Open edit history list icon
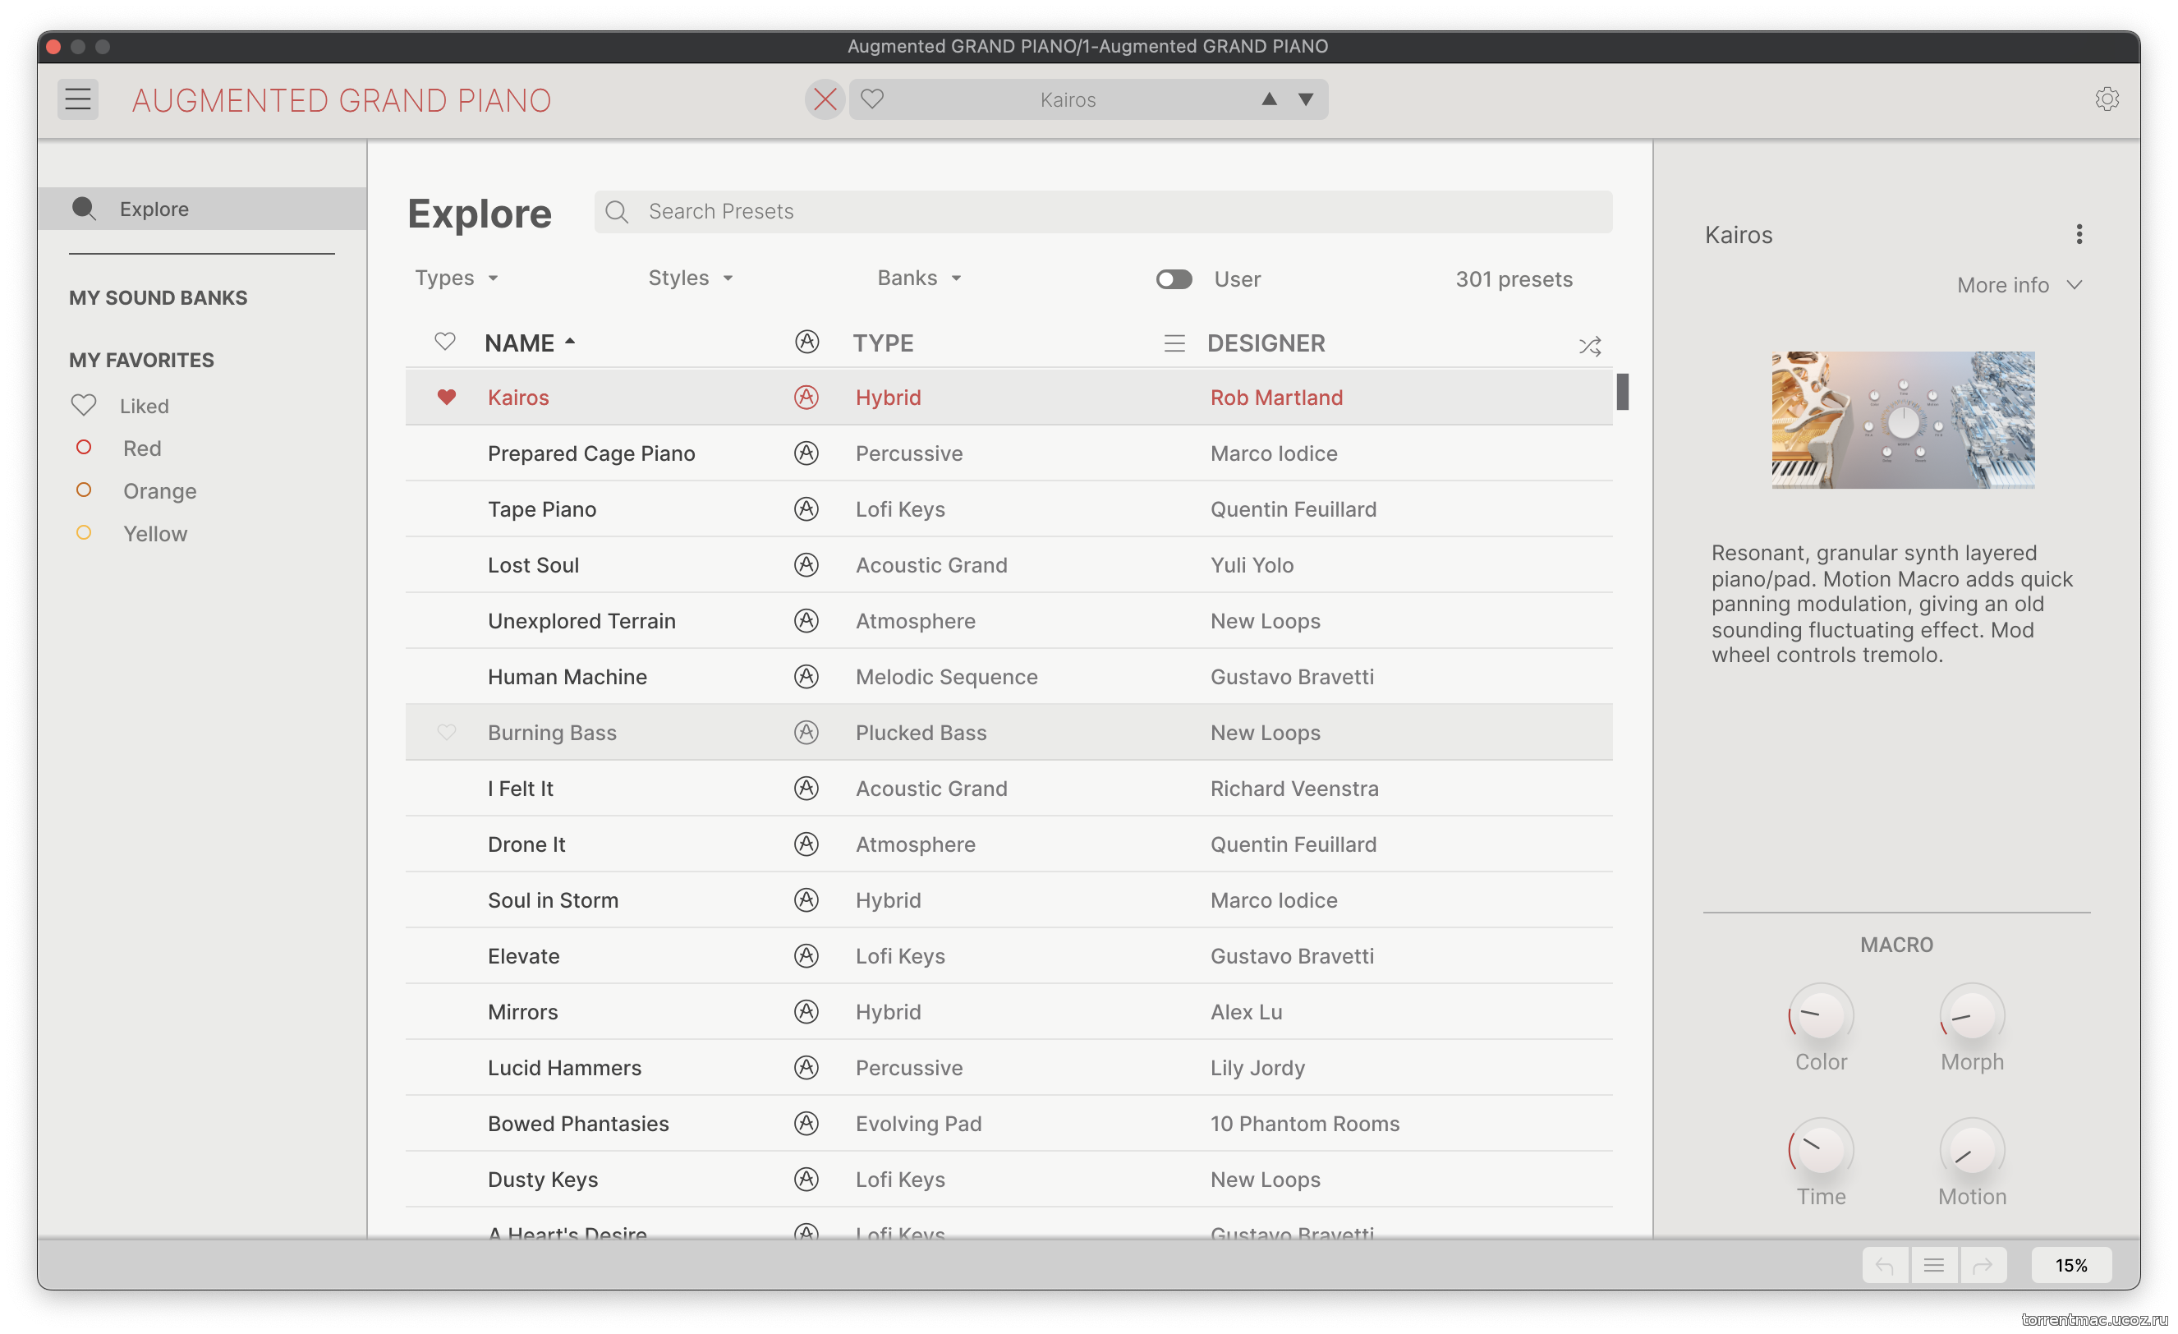 pos(1933,1265)
